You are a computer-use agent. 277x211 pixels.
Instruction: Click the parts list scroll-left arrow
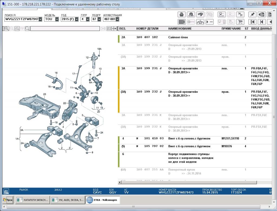click(x=120, y=182)
